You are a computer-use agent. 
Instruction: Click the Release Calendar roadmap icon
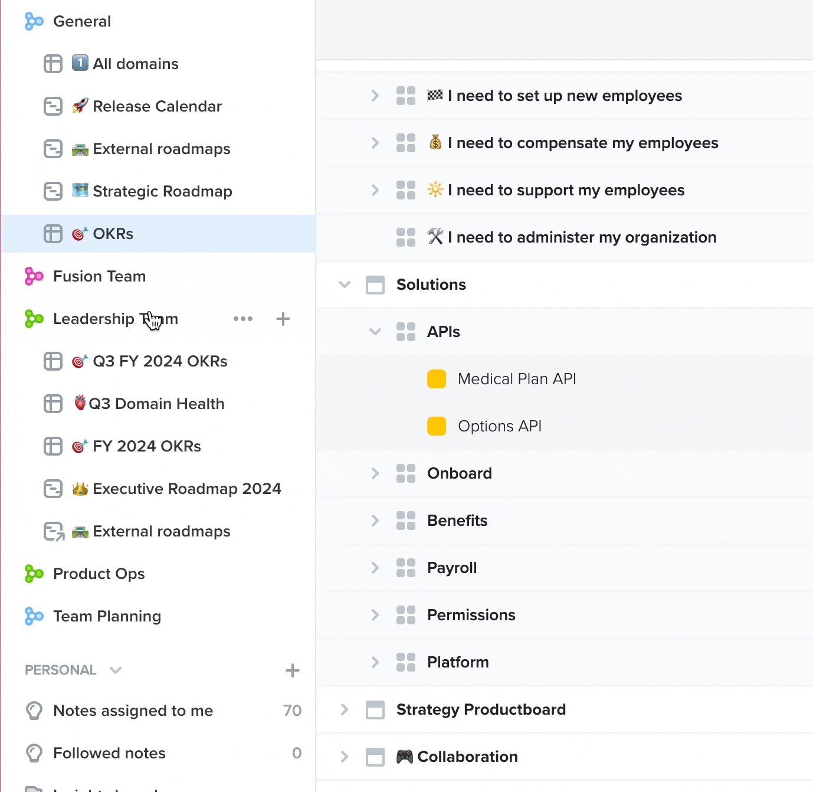53,106
